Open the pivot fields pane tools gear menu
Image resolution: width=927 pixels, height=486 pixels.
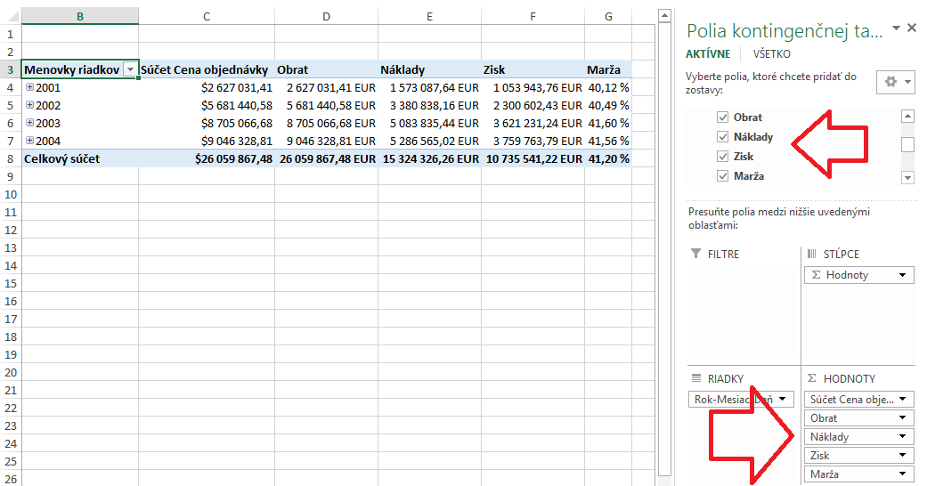click(x=896, y=82)
